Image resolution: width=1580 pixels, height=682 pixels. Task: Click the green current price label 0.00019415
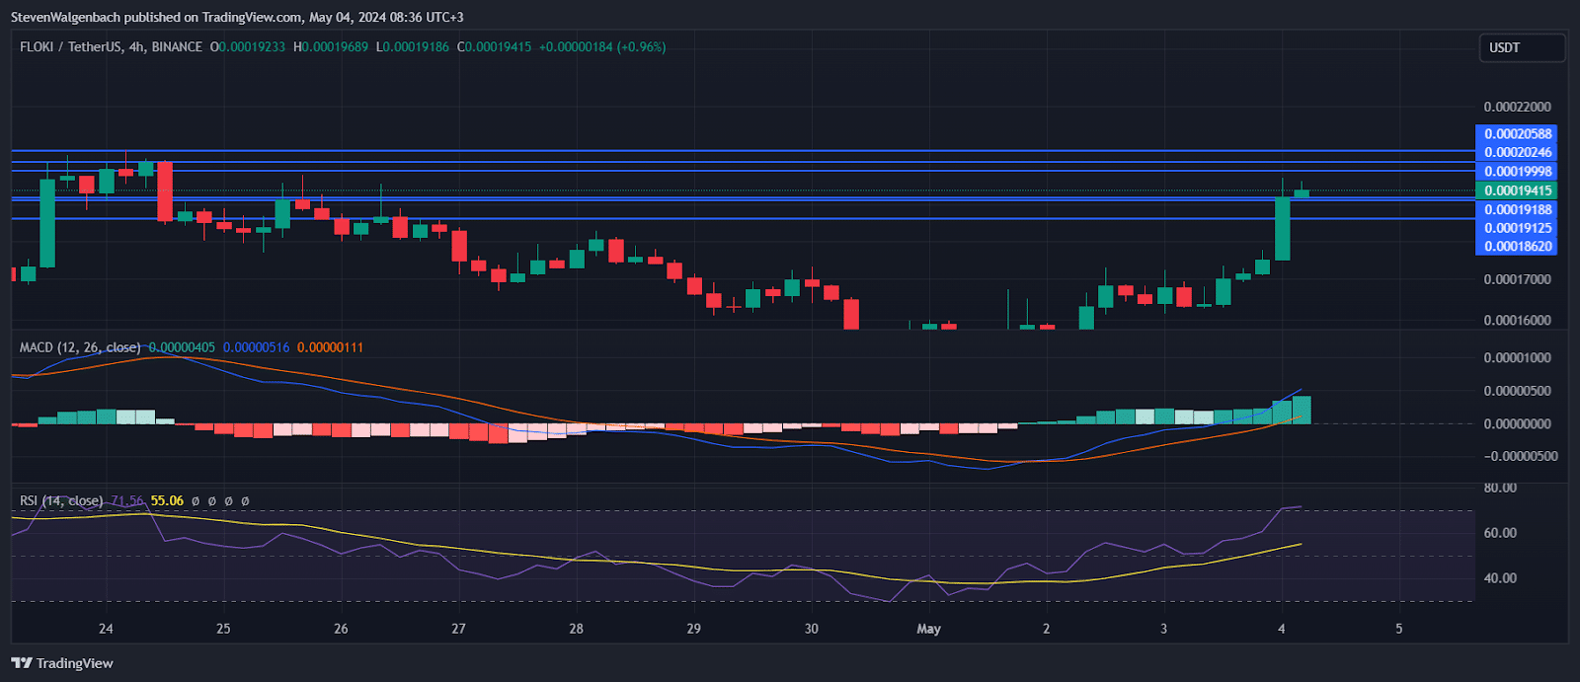point(1518,190)
